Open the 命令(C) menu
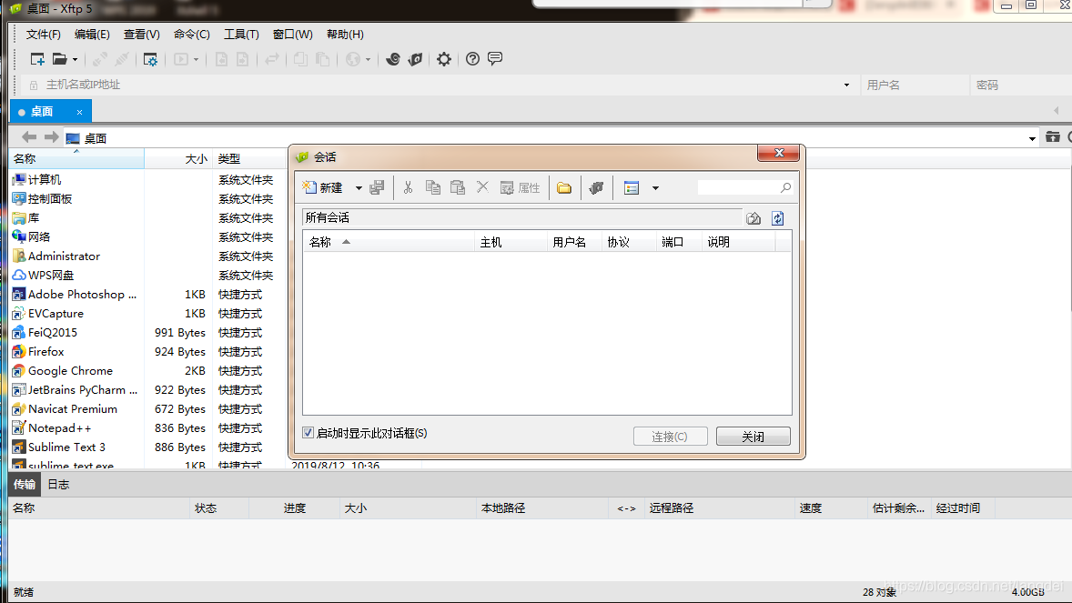 click(x=191, y=35)
